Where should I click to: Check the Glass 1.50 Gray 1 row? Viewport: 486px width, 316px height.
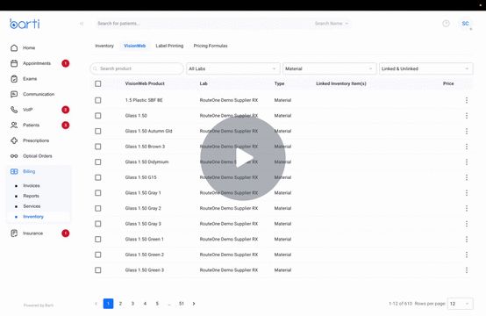click(98, 193)
